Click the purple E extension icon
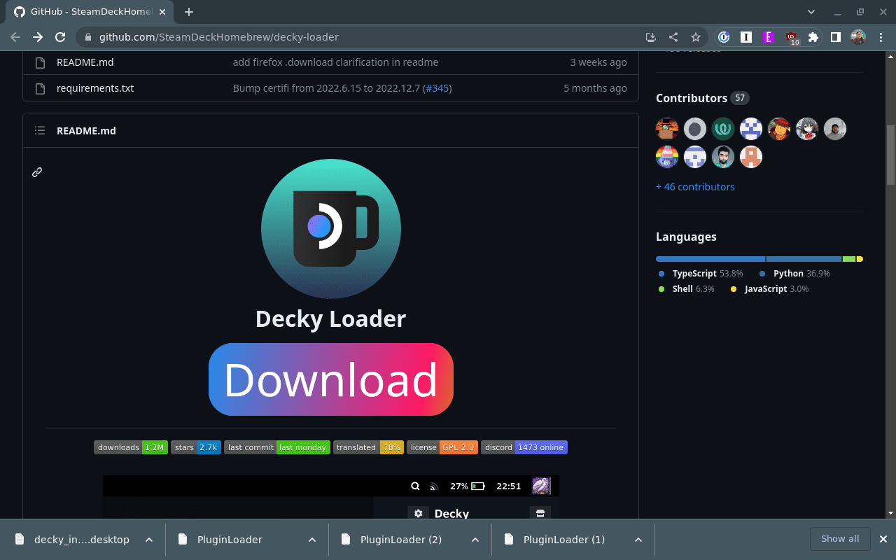The image size is (896, 560). [769, 37]
